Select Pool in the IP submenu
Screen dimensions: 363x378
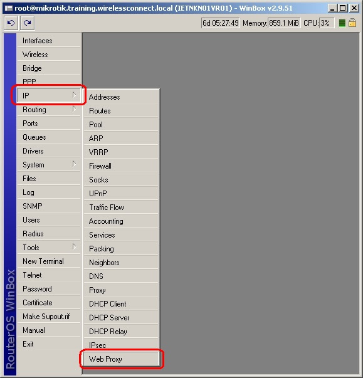(x=121, y=125)
